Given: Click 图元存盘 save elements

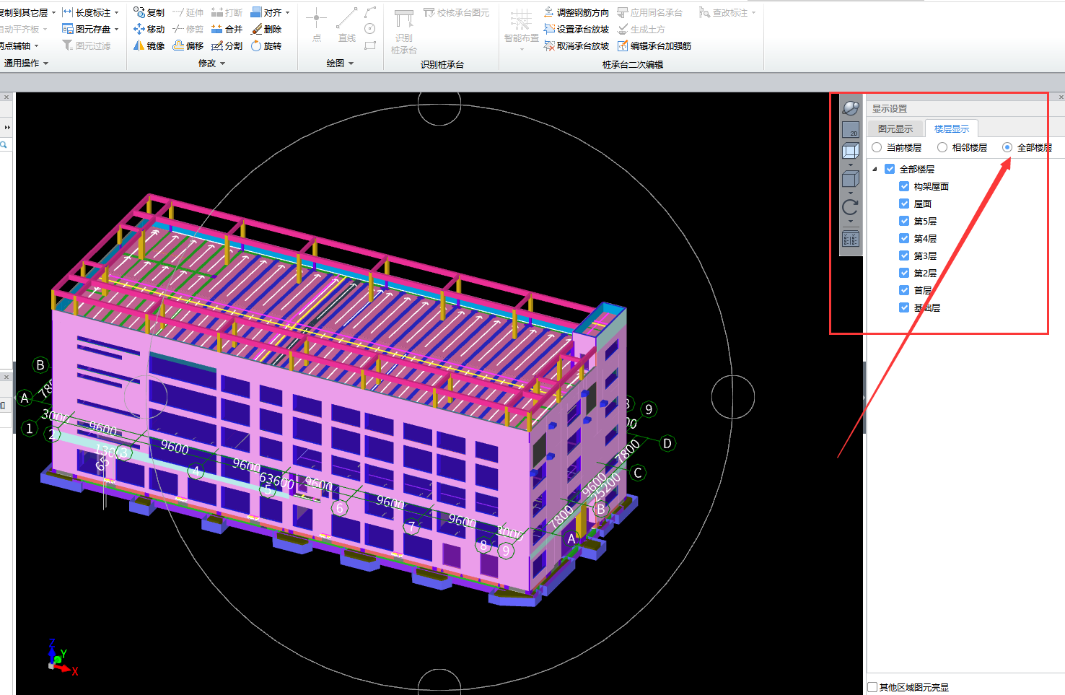Looking at the screenshot, I should pos(87,29).
